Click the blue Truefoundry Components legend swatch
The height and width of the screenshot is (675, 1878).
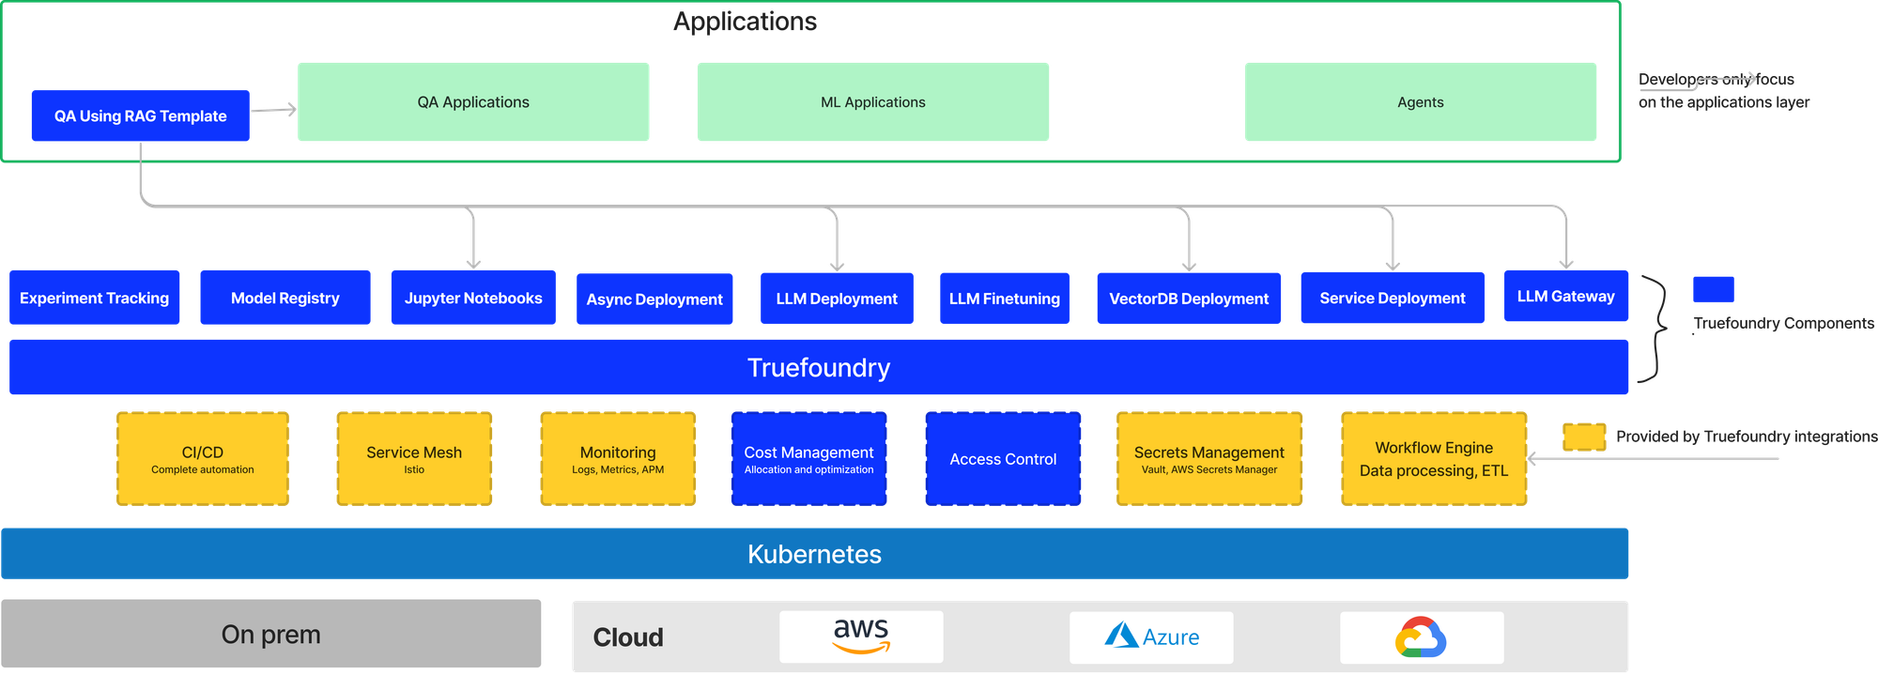coord(1713,289)
